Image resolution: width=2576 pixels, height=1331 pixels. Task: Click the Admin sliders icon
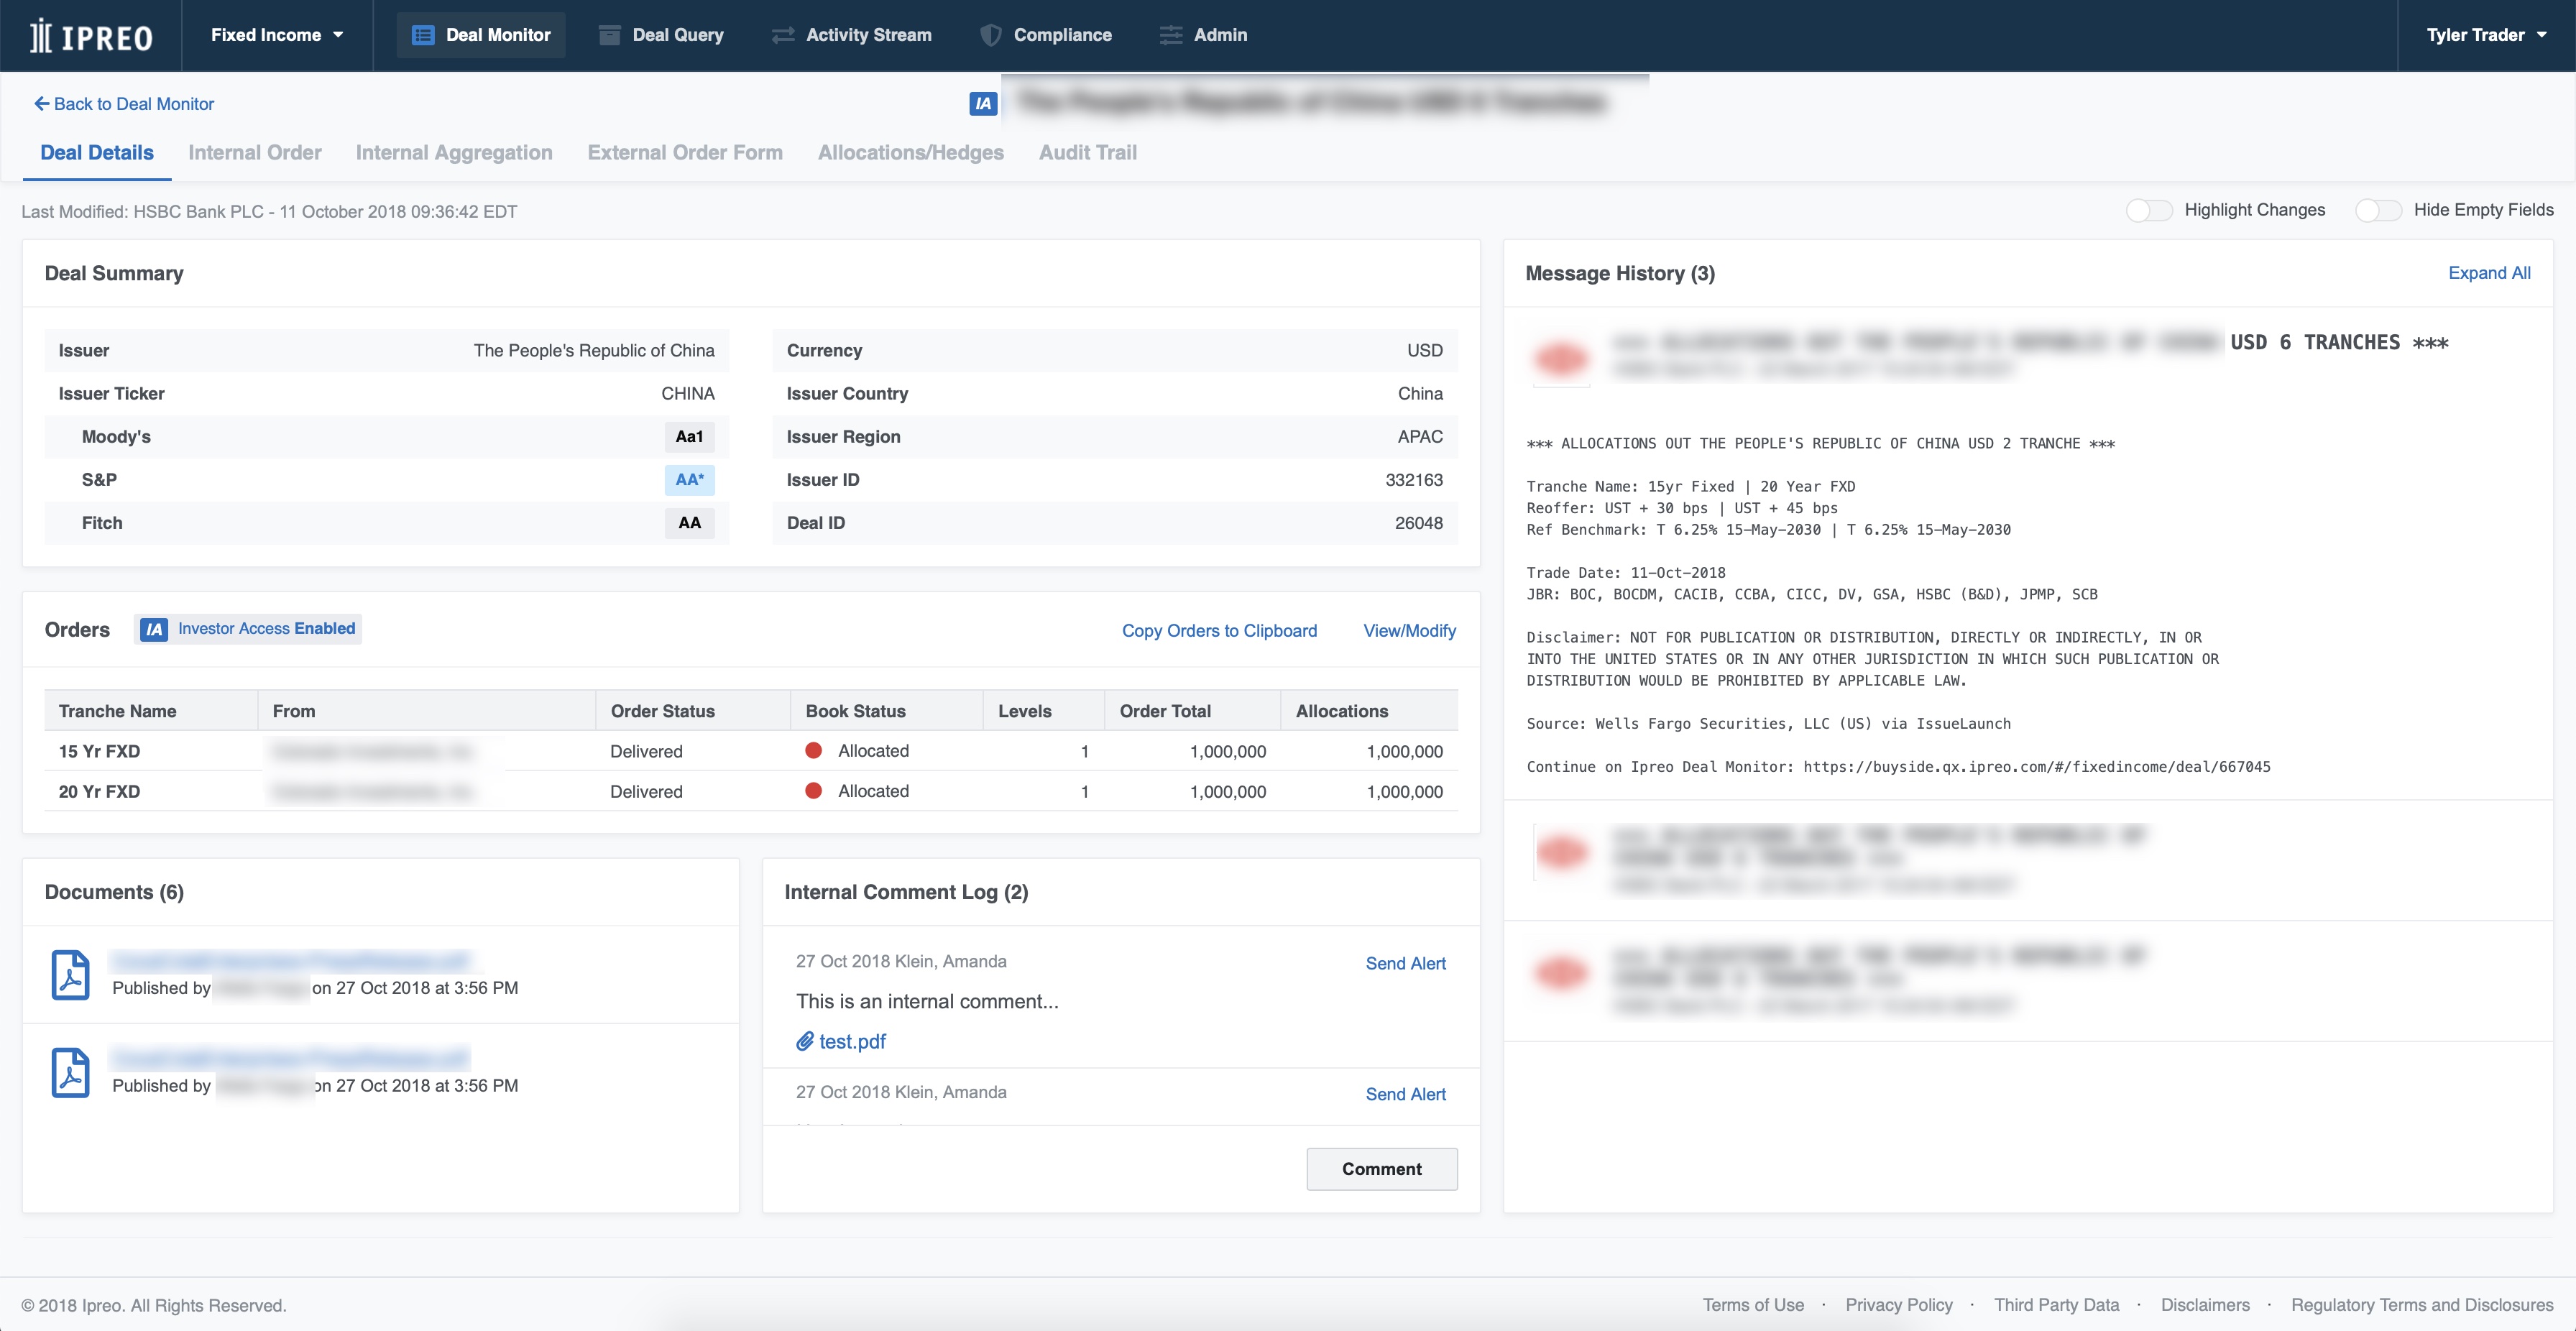[1170, 35]
